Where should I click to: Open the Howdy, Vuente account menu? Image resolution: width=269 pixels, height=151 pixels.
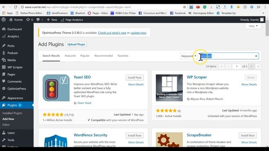[x=252, y=20]
